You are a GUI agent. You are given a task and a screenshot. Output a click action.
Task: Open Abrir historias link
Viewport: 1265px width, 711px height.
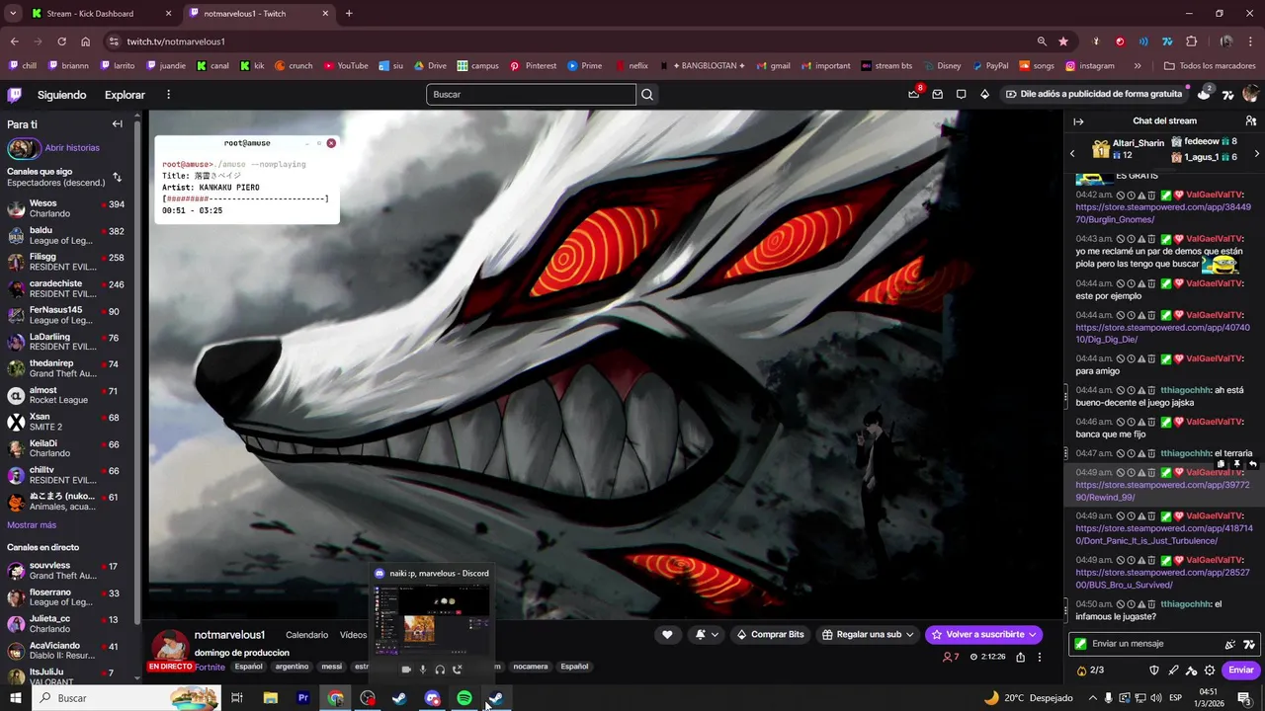coord(72,148)
